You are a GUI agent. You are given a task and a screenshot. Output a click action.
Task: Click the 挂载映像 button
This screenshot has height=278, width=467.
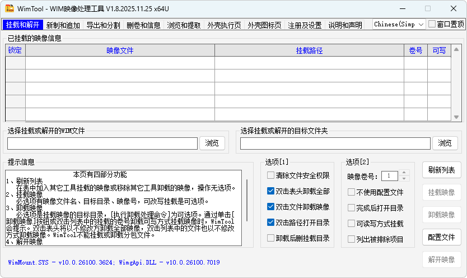442,192
